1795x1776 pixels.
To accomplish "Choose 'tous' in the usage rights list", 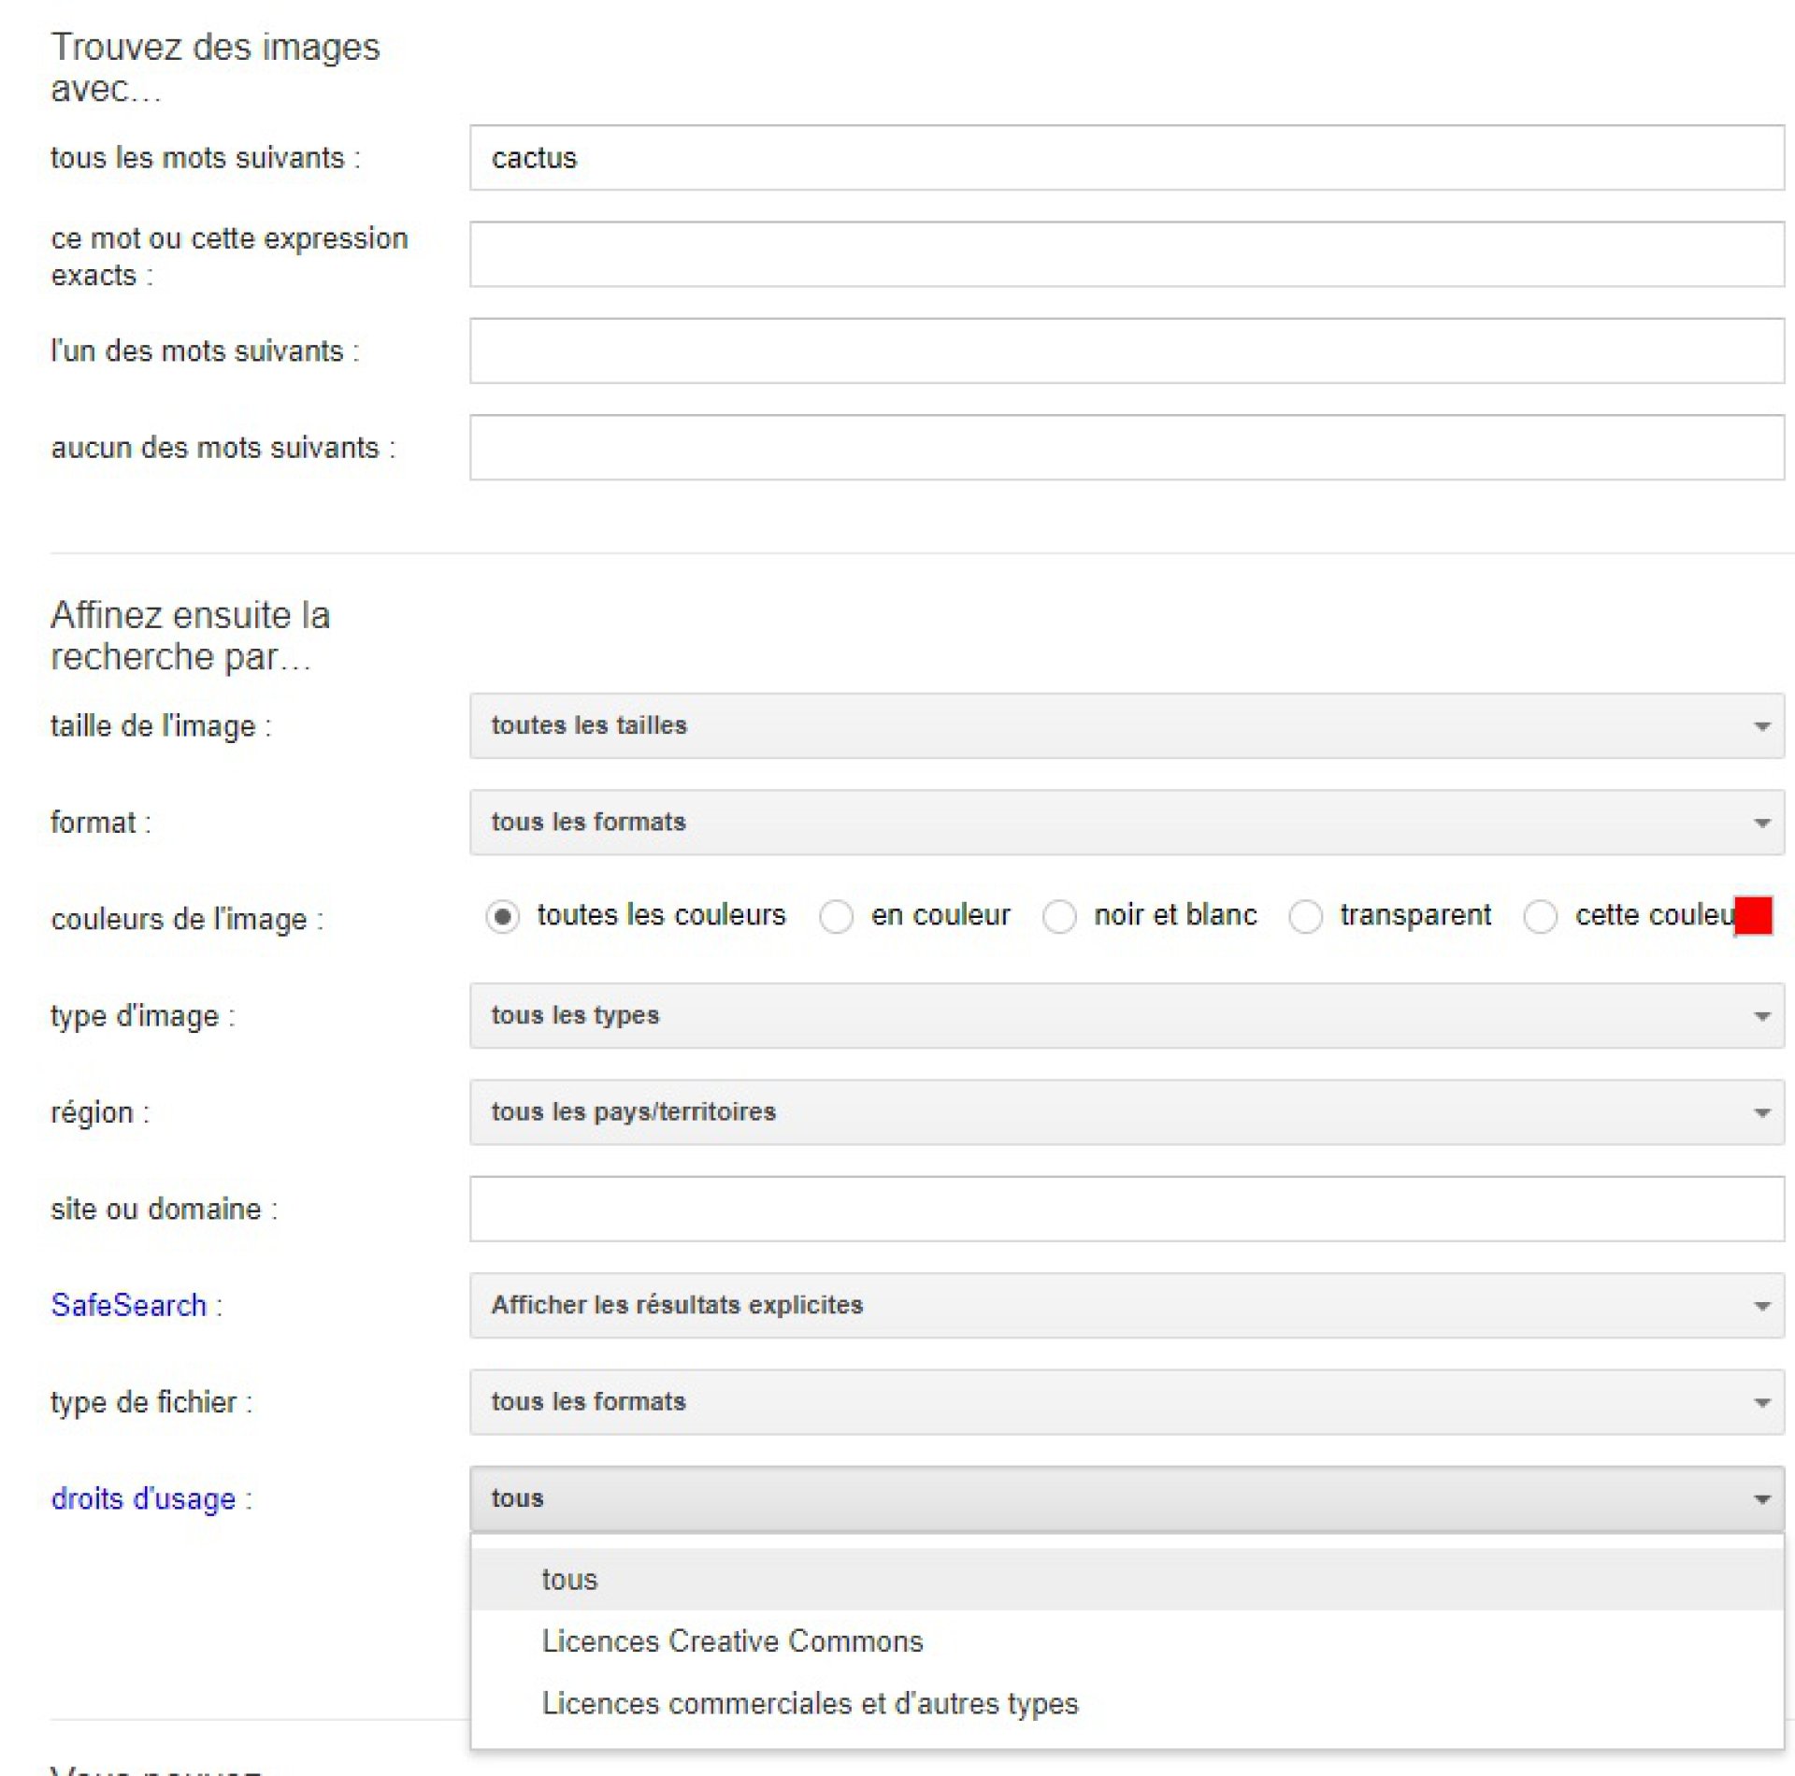I will pos(1127,1579).
